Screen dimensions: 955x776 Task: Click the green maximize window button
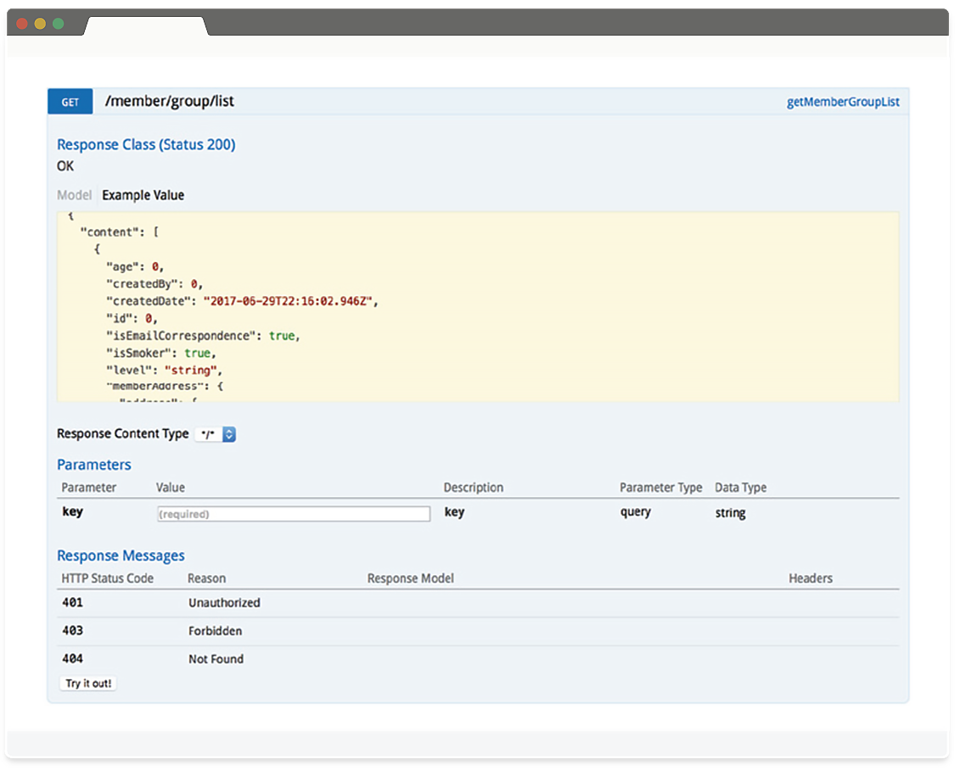[x=59, y=23]
